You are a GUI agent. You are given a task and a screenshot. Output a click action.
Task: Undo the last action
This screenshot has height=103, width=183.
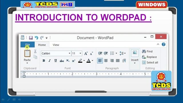coord(36,38)
